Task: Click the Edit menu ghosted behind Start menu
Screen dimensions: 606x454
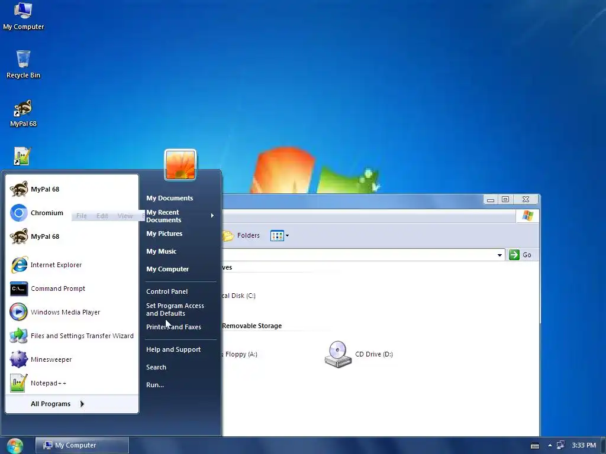Action: click(x=102, y=216)
